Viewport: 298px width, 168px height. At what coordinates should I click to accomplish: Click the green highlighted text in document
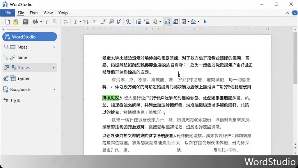coord(111,98)
